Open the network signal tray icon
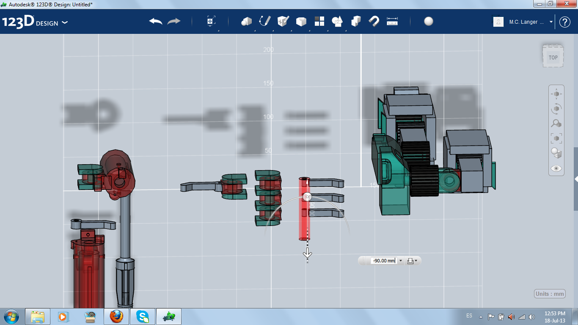 coord(522,317)
